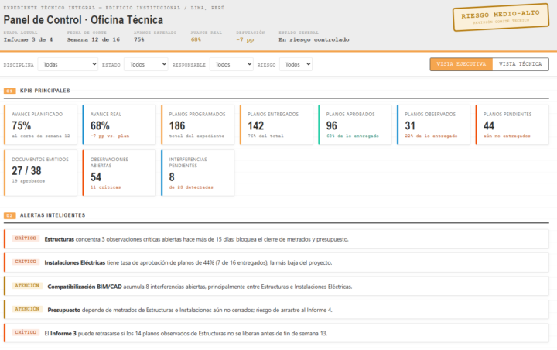The width and height of the screenshot is (557, 350).
Task: Open the Observaciones Abiertas 54 card
Action: [x=119, y=173]
